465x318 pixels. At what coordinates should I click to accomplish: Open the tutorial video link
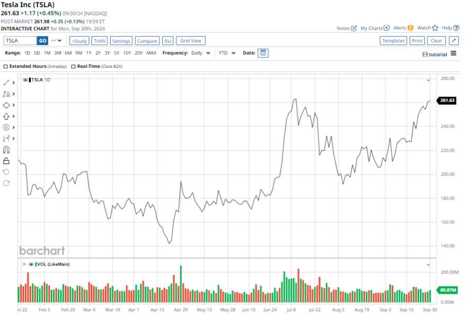coord(434,54)
